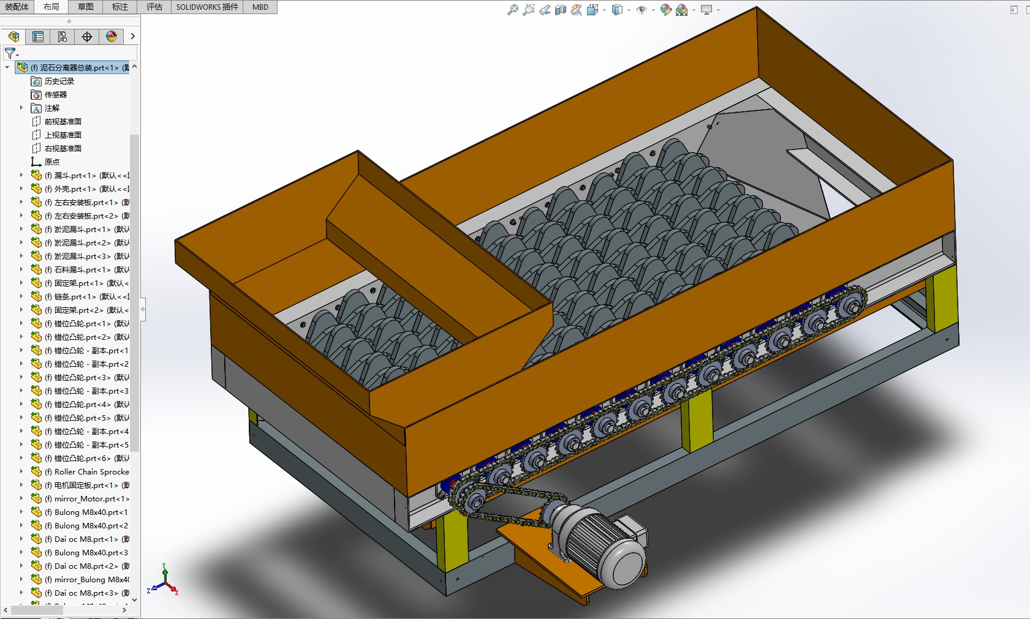The height and width of the screenshot is (619, 1030).
Task: Open the 标注 ribbon tab
Action: 120,7
